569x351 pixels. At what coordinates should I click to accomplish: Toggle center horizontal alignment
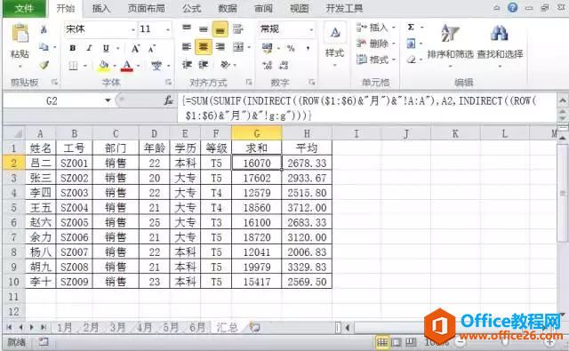(204, 47)
